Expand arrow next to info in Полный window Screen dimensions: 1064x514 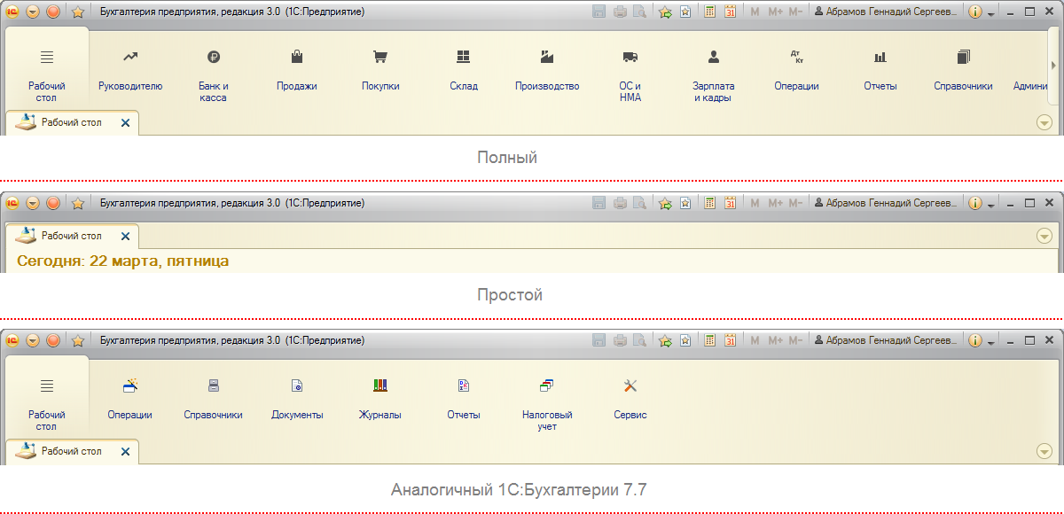[990, 13]
